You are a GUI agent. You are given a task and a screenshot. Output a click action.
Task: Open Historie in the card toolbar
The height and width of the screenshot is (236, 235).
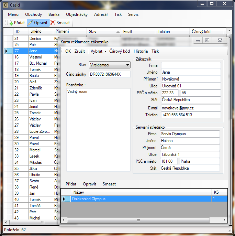coord(141,51)
